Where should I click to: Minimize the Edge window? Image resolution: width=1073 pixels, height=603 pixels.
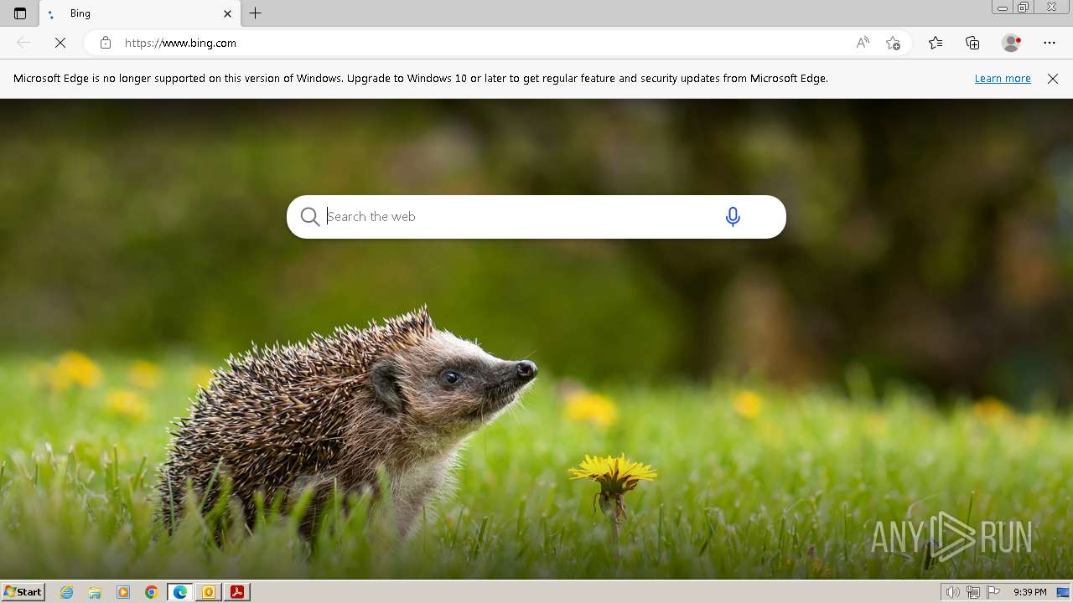[1003, 8]
